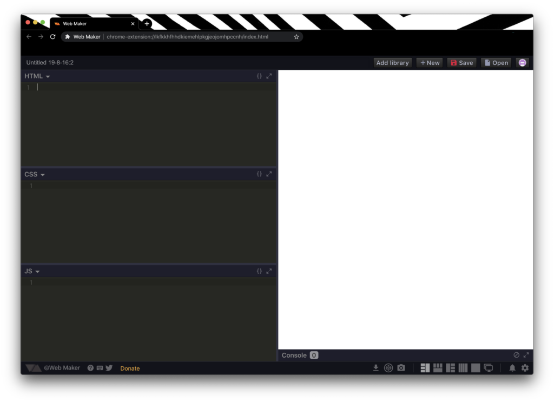Click into the HTML code editor line 1

(155, 87)
